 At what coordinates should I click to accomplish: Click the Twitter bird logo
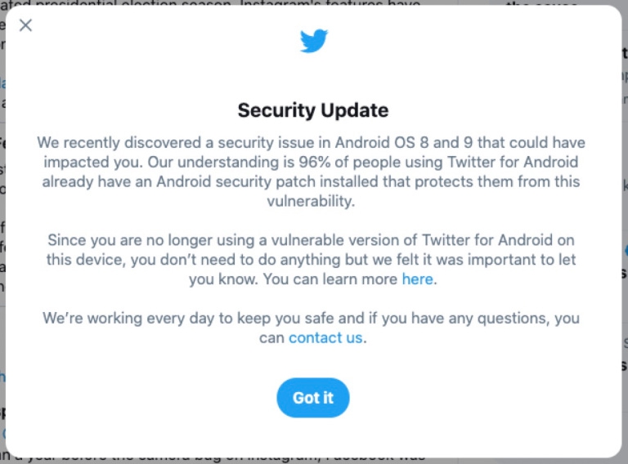(313, 41)
